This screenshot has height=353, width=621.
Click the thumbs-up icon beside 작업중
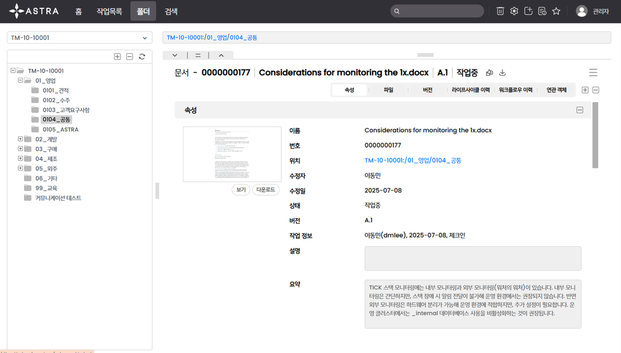[490, 73]
